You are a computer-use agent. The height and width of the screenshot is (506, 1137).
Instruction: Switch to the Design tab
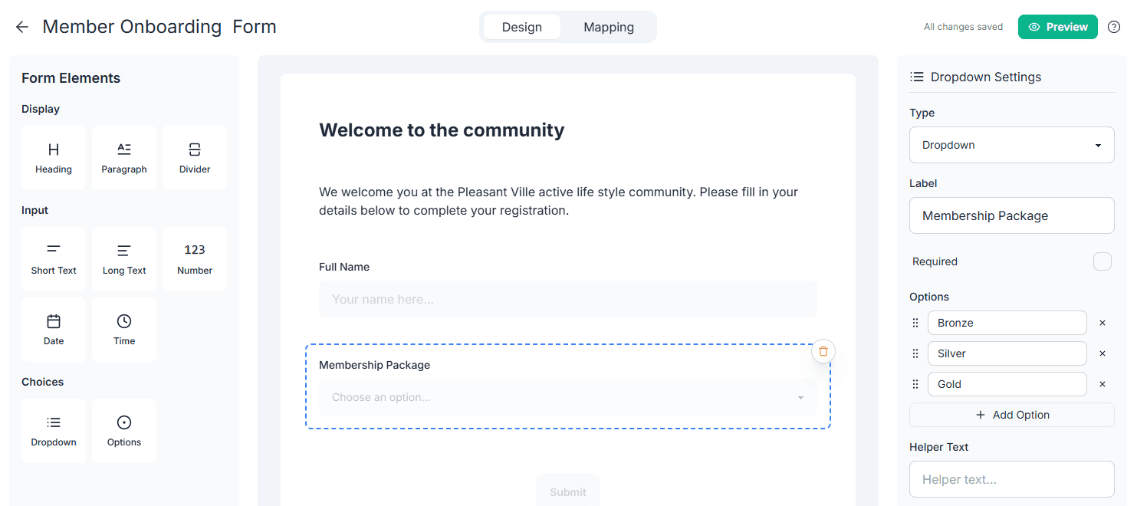pos(522,27)
